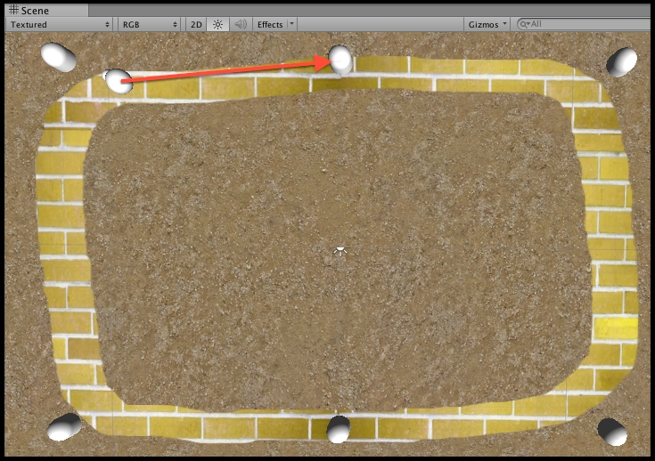Expand the Effects dropdown arrow

pyautogui.click(x=292, y=24)
